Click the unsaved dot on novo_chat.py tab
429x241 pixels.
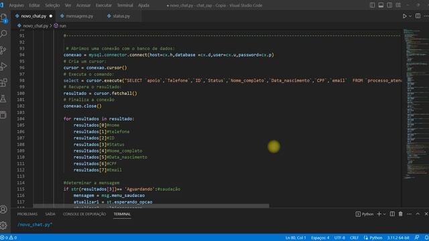pyautogui.click(x=51, y=16)
